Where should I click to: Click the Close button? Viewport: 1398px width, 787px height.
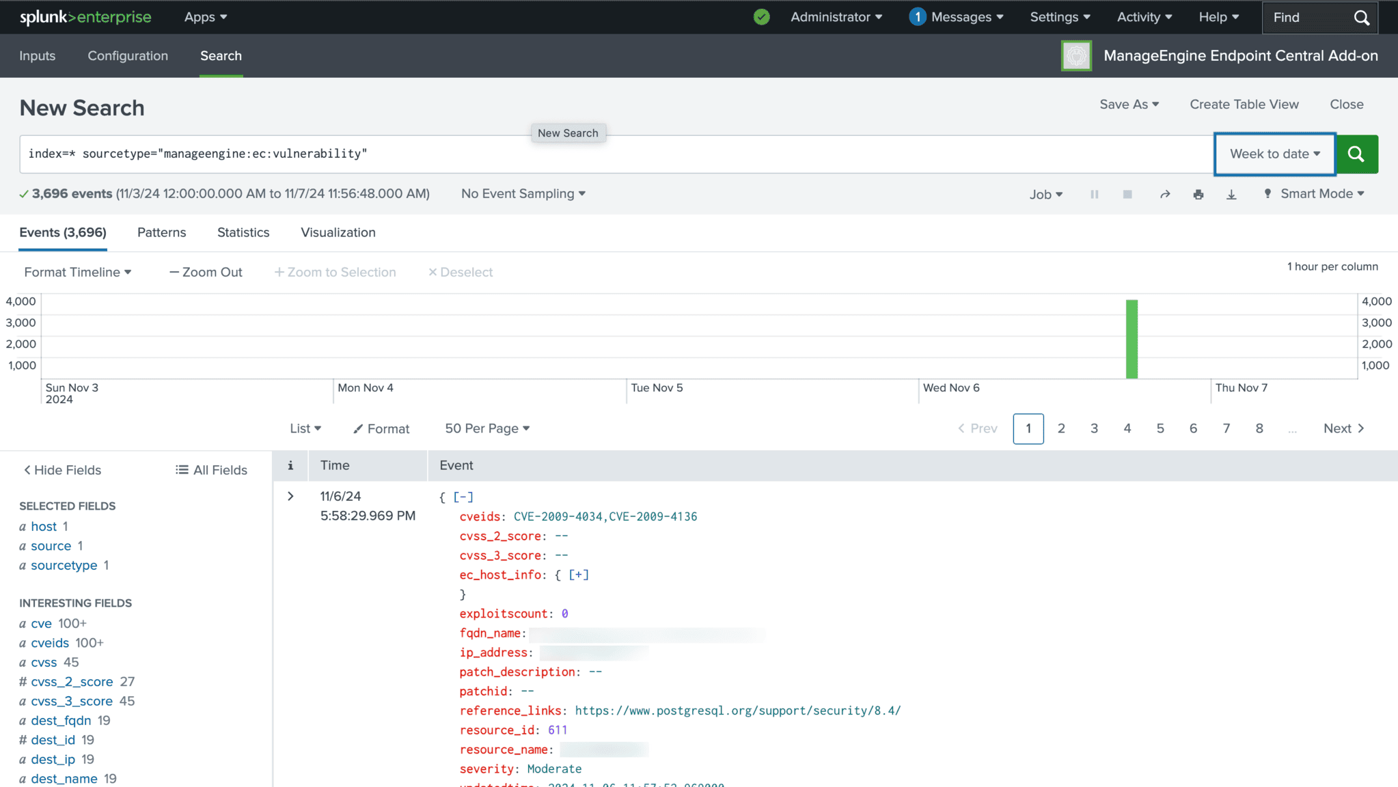[1346, 105]
